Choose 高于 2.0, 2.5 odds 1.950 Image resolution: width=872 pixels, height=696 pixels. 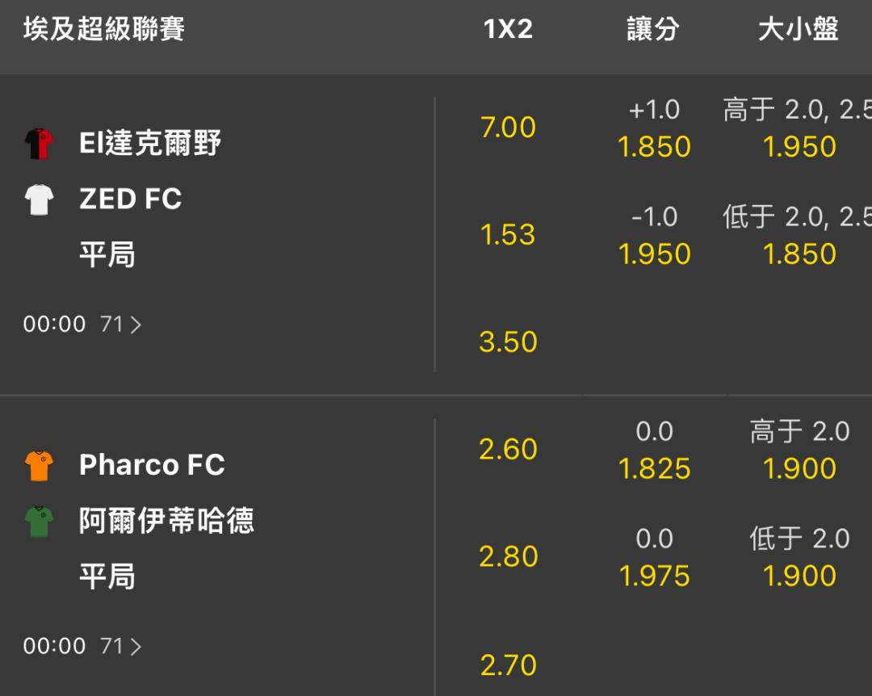click(799, 147)
